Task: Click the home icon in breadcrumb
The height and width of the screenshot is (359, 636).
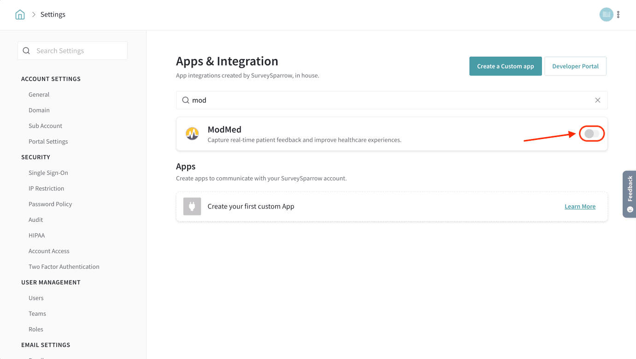Action: tap(20, 15)
